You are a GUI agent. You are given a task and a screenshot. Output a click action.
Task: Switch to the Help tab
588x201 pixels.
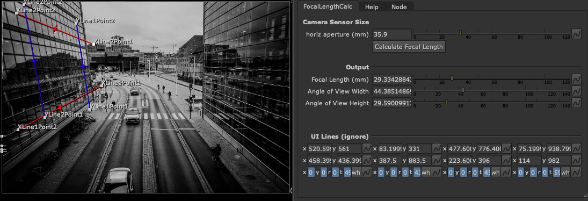pyautogui.click(x=372, y=7)
